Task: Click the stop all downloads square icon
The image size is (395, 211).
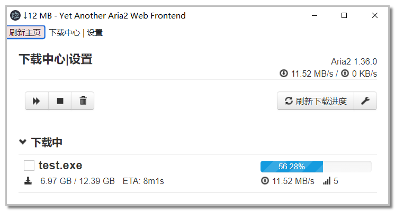Action: 60,101
